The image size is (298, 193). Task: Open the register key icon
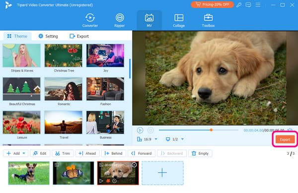pos(239,5)
